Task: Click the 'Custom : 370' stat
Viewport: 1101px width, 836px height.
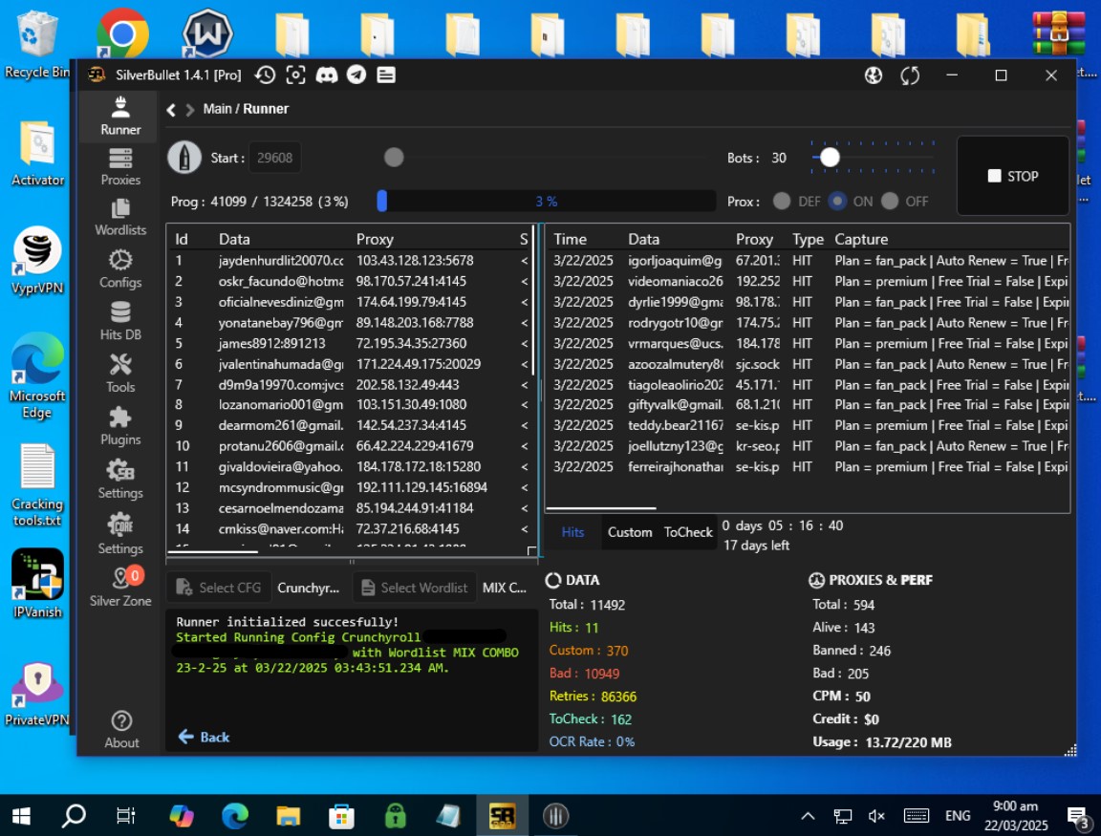Action: coord(589,650)
